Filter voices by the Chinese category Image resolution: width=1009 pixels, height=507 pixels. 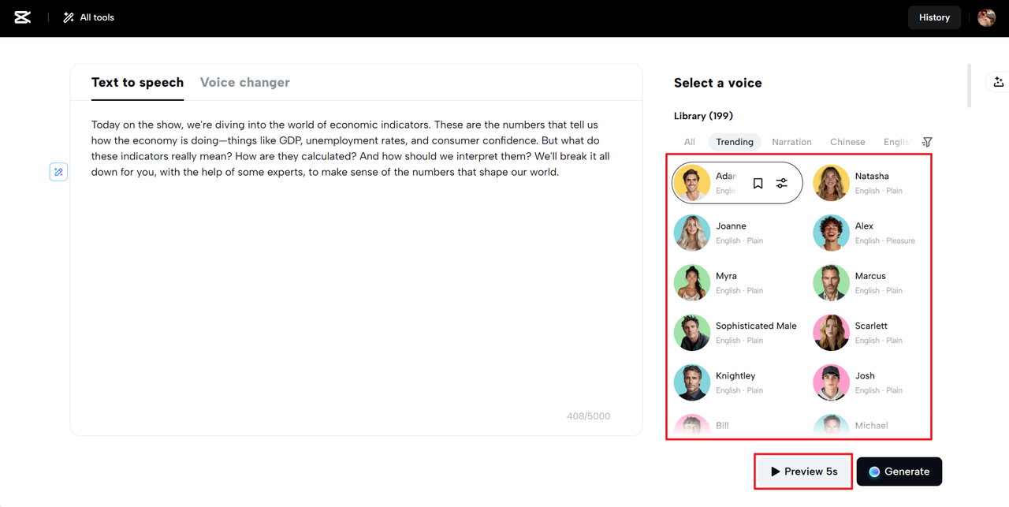coord(847,142)
